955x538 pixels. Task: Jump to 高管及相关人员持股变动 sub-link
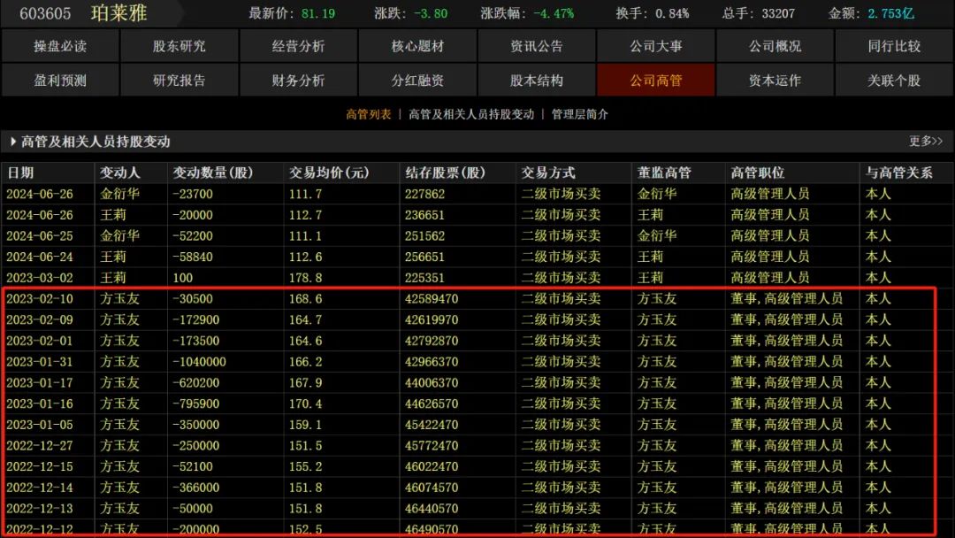[471, 114]
